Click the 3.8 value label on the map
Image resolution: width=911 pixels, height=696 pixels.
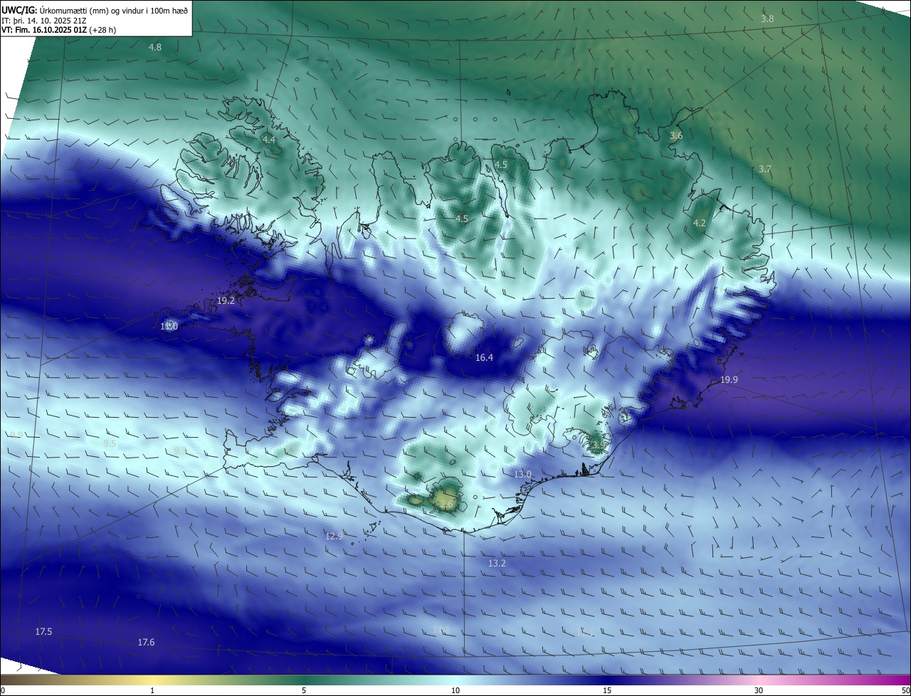pos(767,19)
